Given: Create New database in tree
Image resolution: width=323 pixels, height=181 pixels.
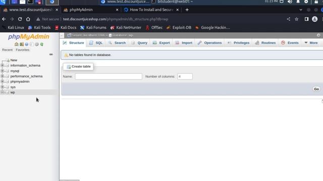Looking at the screenshot, I should (14, 60).
